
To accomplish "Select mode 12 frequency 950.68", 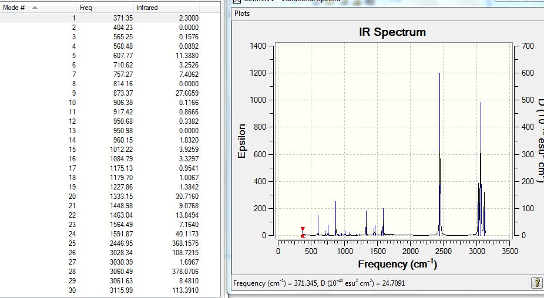I will [123, 121].
